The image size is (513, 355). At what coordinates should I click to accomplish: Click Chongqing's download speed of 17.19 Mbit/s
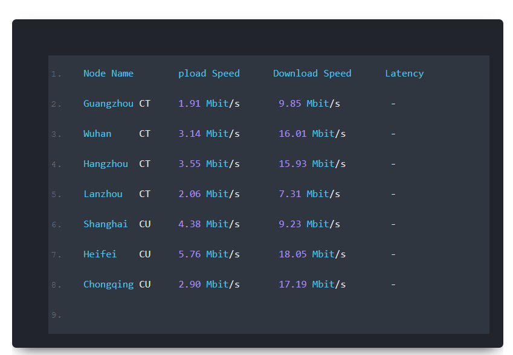coord(312,284)
